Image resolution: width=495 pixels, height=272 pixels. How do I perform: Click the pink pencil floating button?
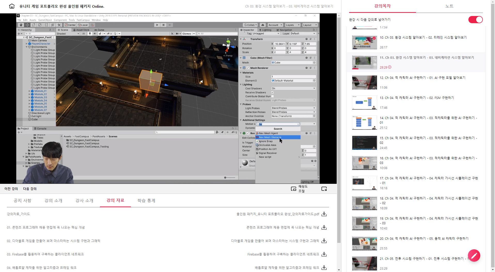coord(474,255)
